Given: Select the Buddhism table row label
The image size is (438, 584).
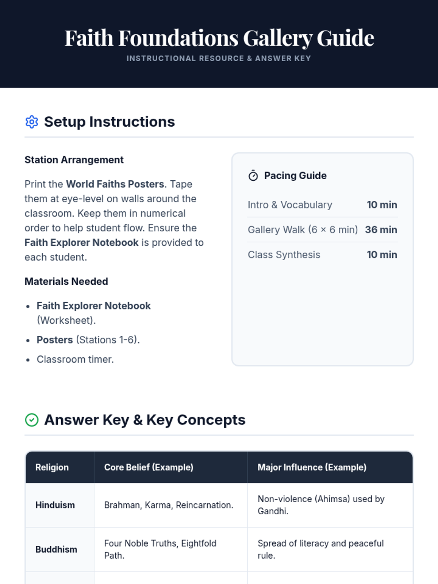Looking at the screenshot, I should coord(56,550).
